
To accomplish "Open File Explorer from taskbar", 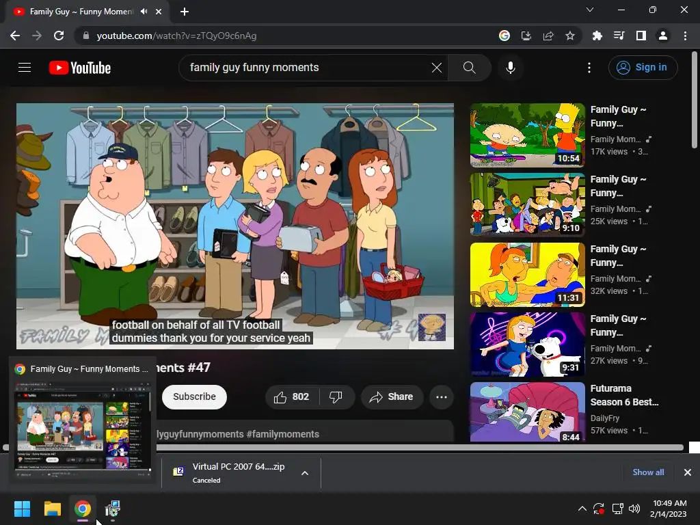I will 52,509.
